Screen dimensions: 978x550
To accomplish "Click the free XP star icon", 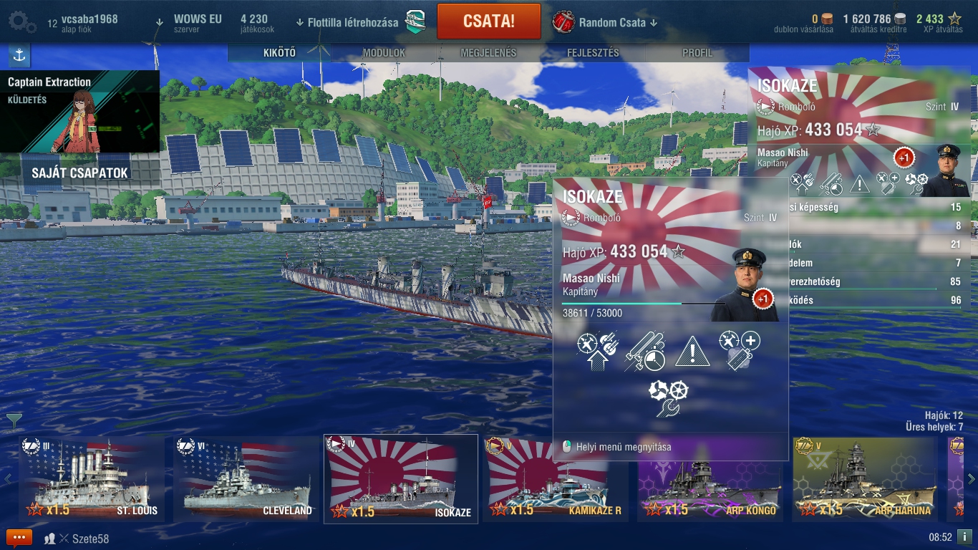I will (955, 19).
